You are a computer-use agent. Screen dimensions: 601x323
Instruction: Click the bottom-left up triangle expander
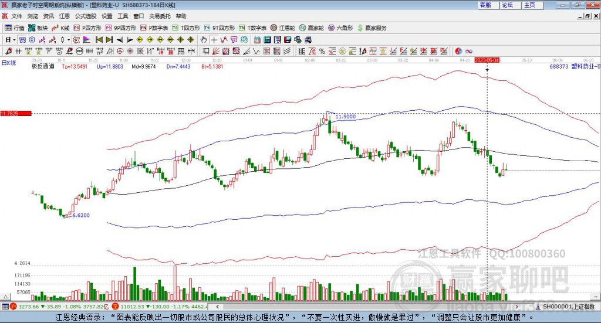[5, 297]
